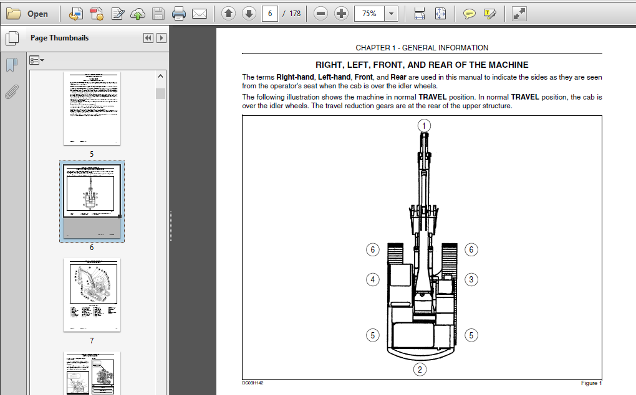Click the thumbnails scrollbar up arrow

pos(161,76)
